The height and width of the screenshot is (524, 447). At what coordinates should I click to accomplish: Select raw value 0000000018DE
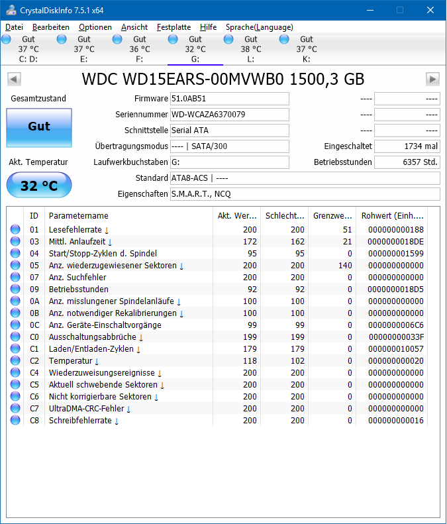coord(395,241)
